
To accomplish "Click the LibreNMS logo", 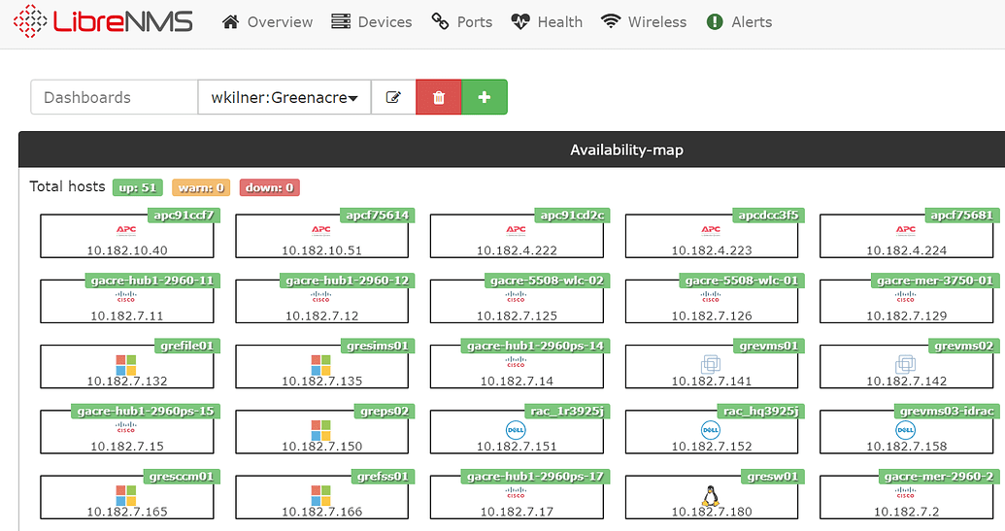I will pos(104,21).
